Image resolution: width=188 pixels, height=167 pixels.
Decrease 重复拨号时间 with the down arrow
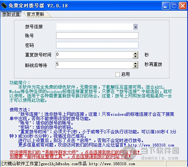[135, 56]
